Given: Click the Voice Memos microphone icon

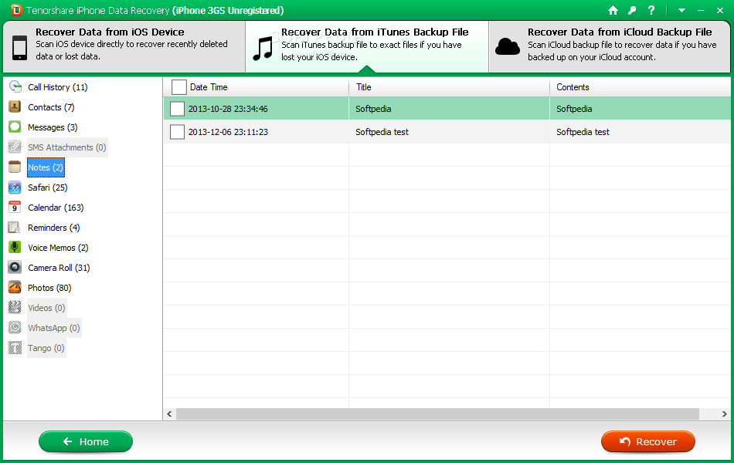Looking at the screenshot, I should [x=15, y=248].
